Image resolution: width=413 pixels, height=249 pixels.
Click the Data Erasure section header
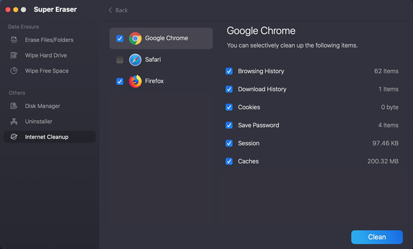tap(23, 26)
